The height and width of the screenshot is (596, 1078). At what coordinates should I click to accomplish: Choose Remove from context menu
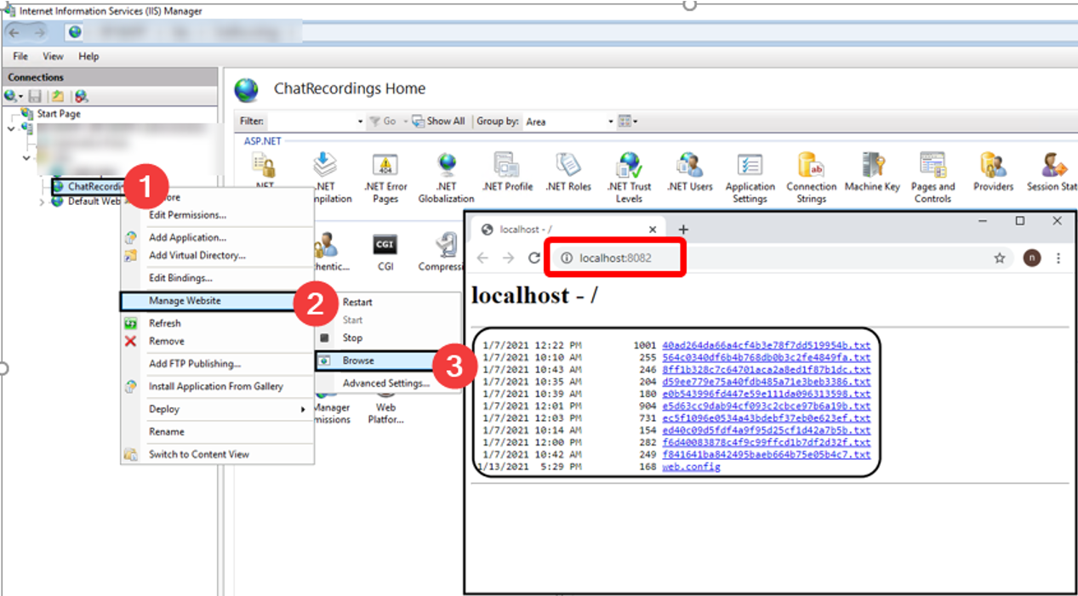coord(217,341)
